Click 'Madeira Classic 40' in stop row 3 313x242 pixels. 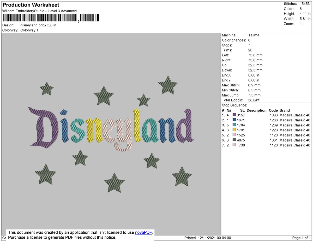click(295, 125)
